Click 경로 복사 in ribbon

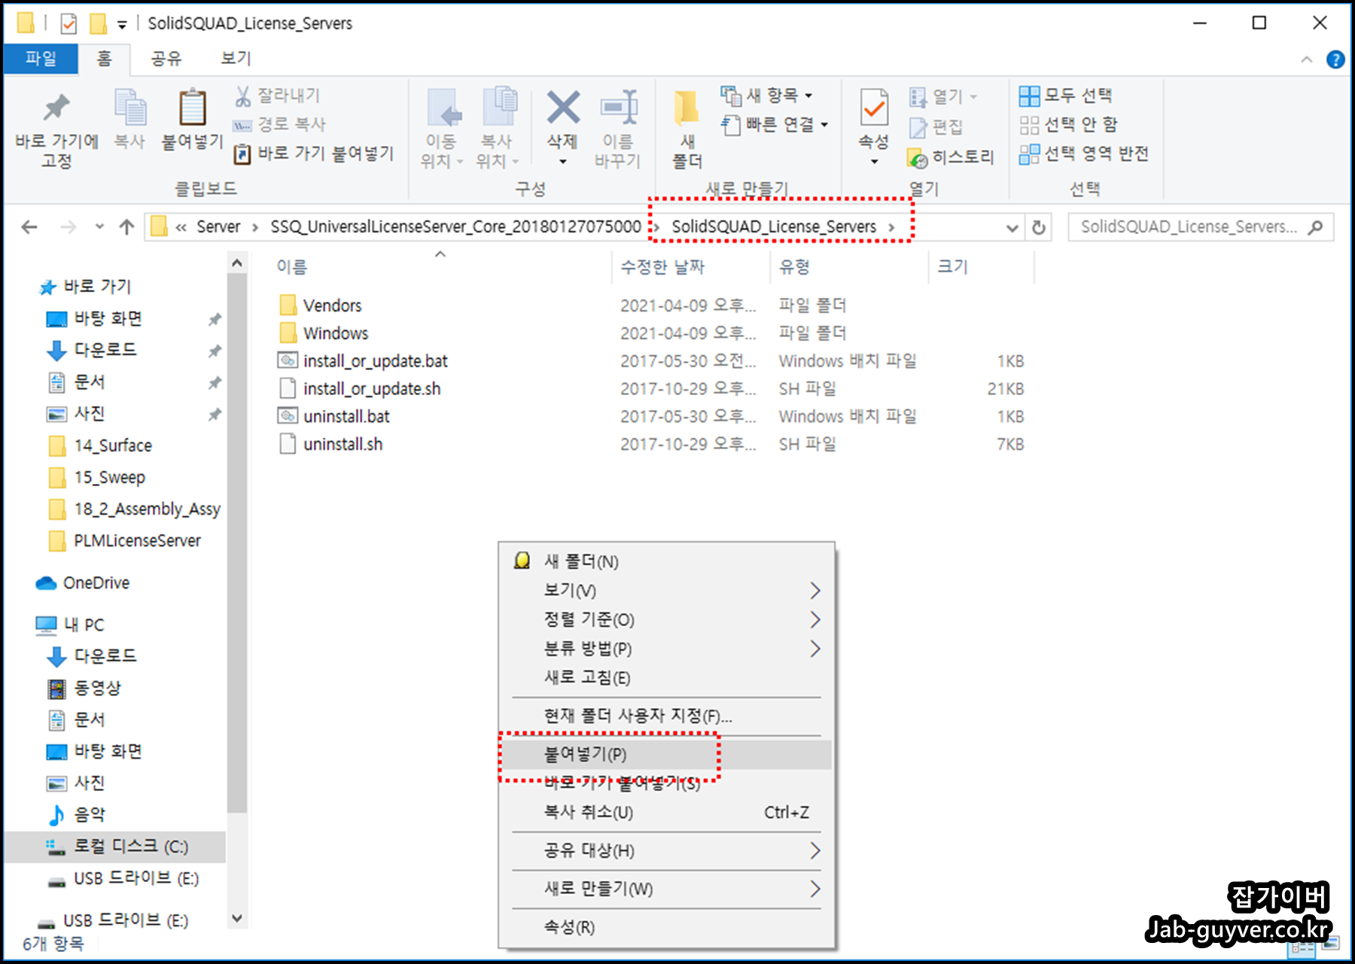pos(279,124)
